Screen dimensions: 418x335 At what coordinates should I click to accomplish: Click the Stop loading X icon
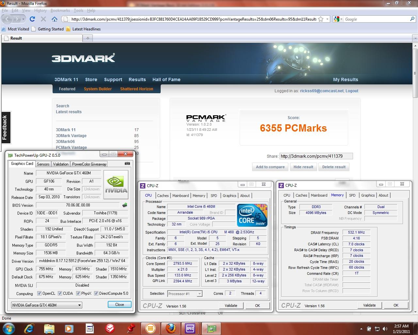pos(43,19)
